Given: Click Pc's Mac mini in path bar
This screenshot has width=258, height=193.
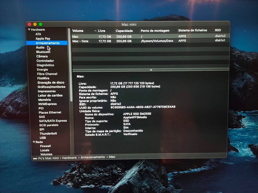Looking at the screenshot, I should point(48,158).
